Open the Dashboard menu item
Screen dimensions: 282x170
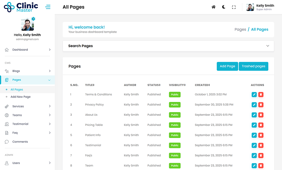(x=27, y=50)
